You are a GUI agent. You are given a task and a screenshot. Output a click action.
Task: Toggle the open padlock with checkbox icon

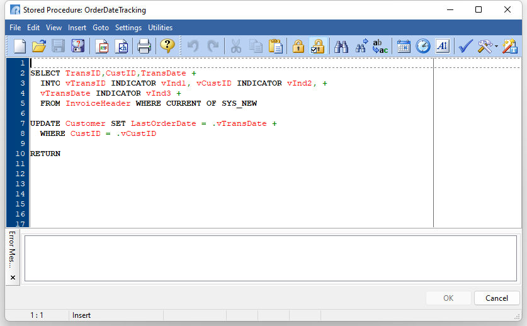click(x=317, y=47)
